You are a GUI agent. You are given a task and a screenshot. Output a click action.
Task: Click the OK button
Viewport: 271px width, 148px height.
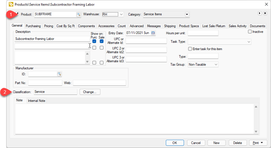coord(175,143)
